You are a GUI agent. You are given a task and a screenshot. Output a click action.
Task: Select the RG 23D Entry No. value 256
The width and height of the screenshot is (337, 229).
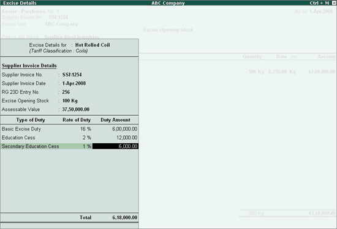coord(66,92)
